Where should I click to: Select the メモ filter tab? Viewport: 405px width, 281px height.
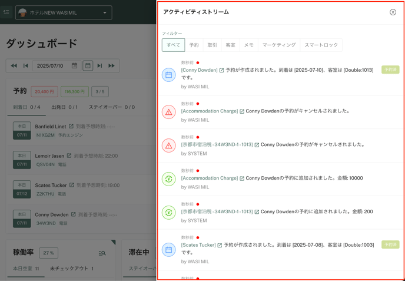point(249,45)
